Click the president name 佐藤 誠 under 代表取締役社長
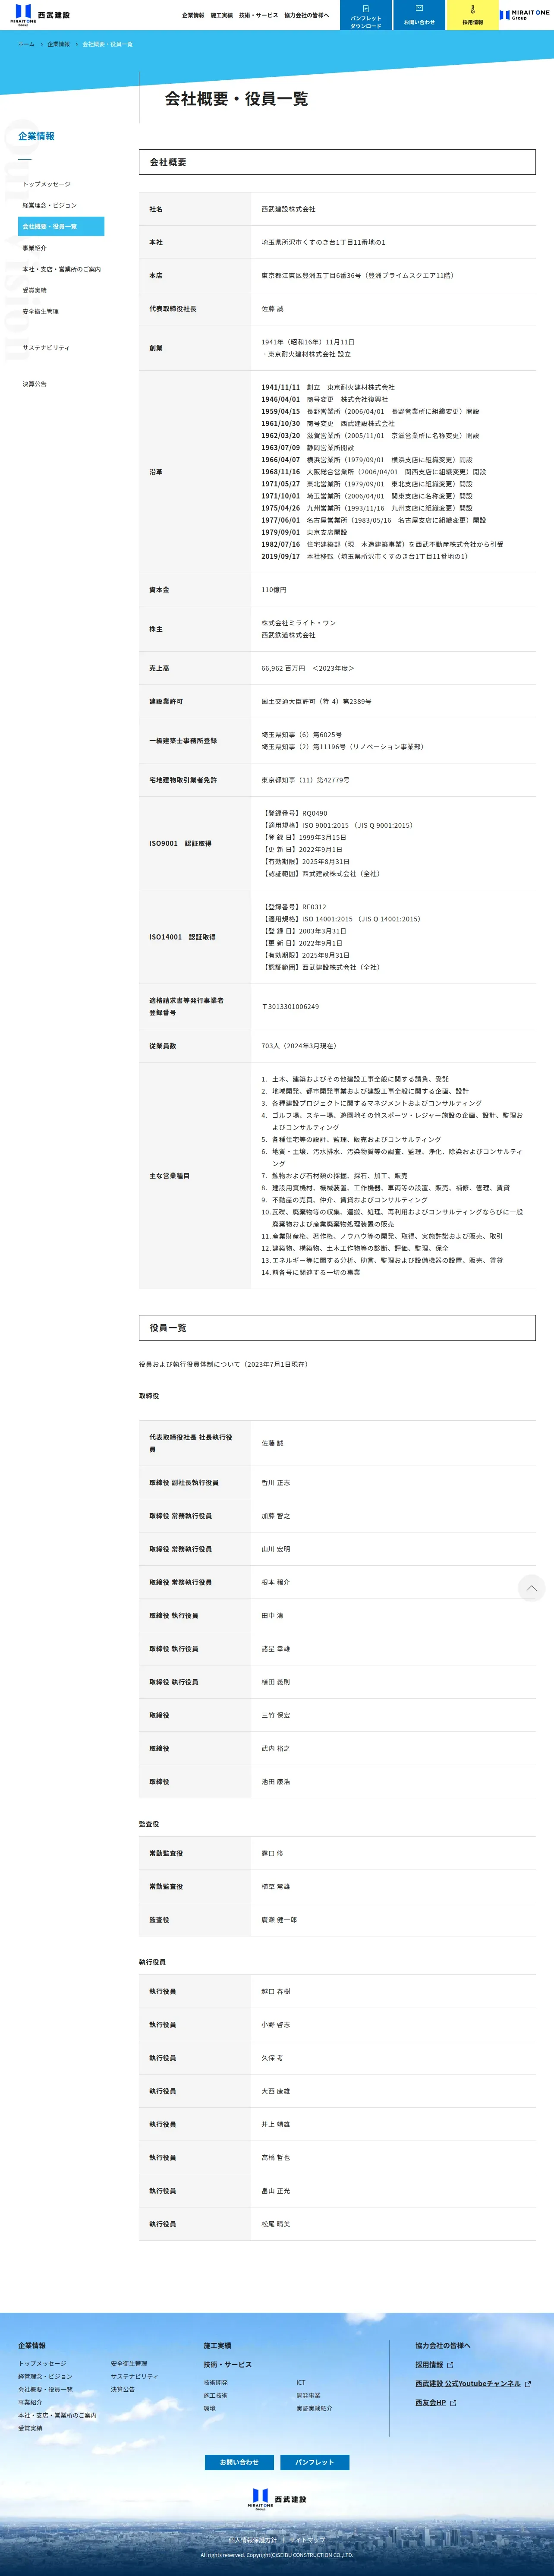554x2576 pixels. 272,309
